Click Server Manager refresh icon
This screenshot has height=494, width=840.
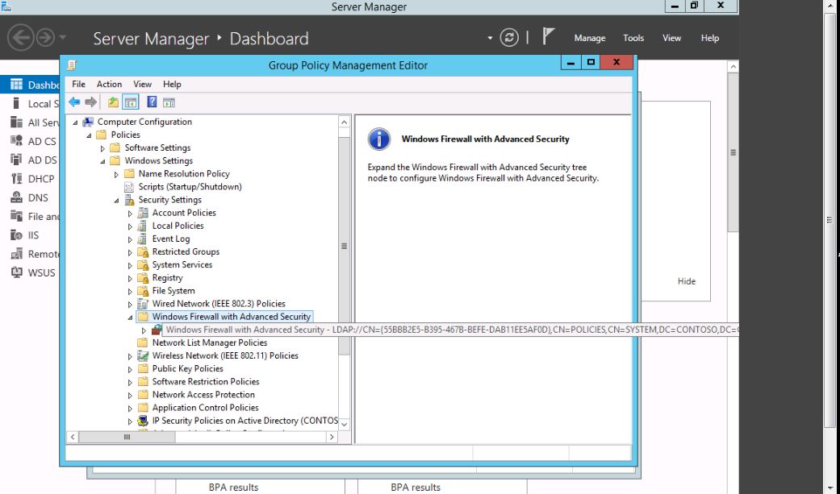click(508, 38)
